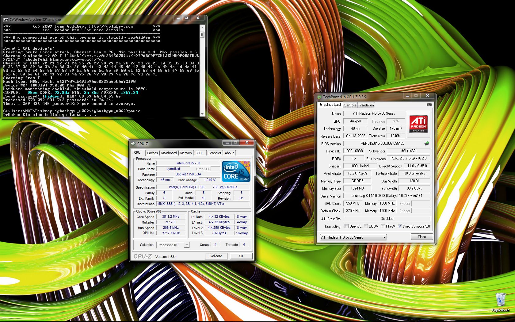
Task: Click the Release Date Oct 13, 2009 field
Action: [356, 136]
